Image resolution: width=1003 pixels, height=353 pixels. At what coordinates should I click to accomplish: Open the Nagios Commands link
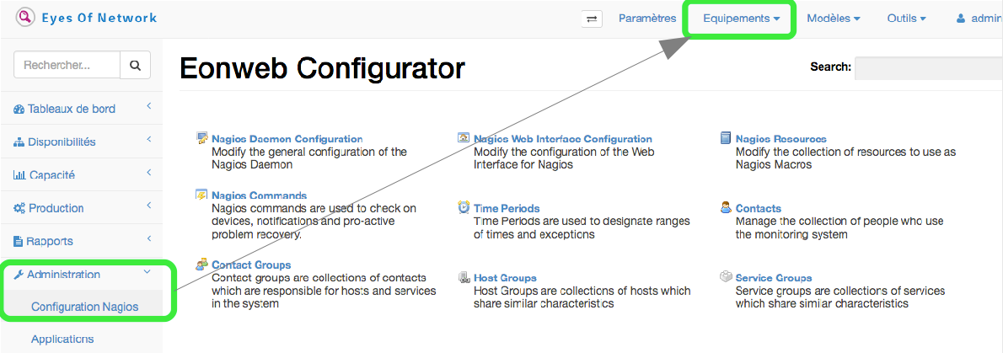coord(259,195)
